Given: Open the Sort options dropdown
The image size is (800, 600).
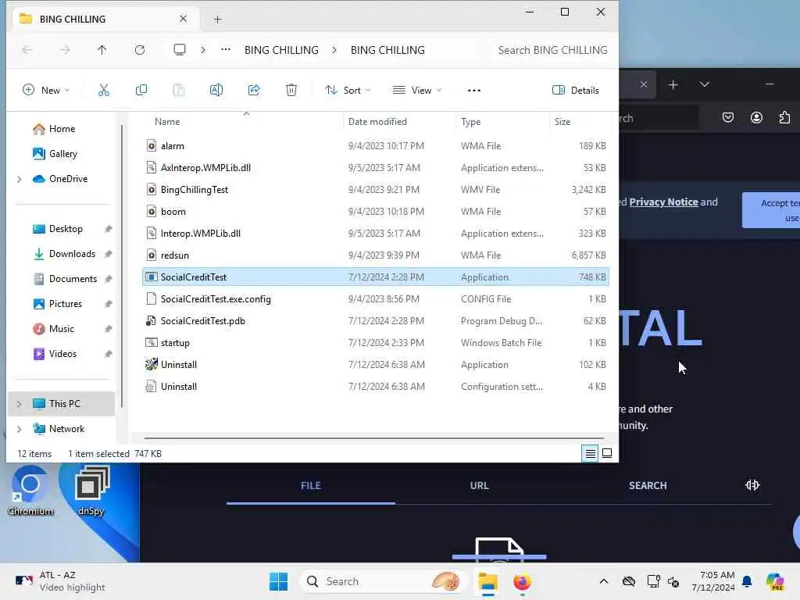Looking at the screenshot, I should pos(348,91).
